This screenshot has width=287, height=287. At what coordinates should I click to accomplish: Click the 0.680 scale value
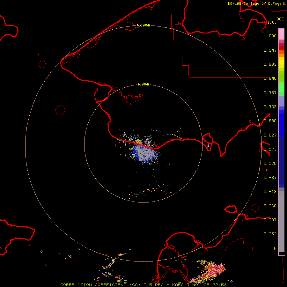click(x=270, y=121)
